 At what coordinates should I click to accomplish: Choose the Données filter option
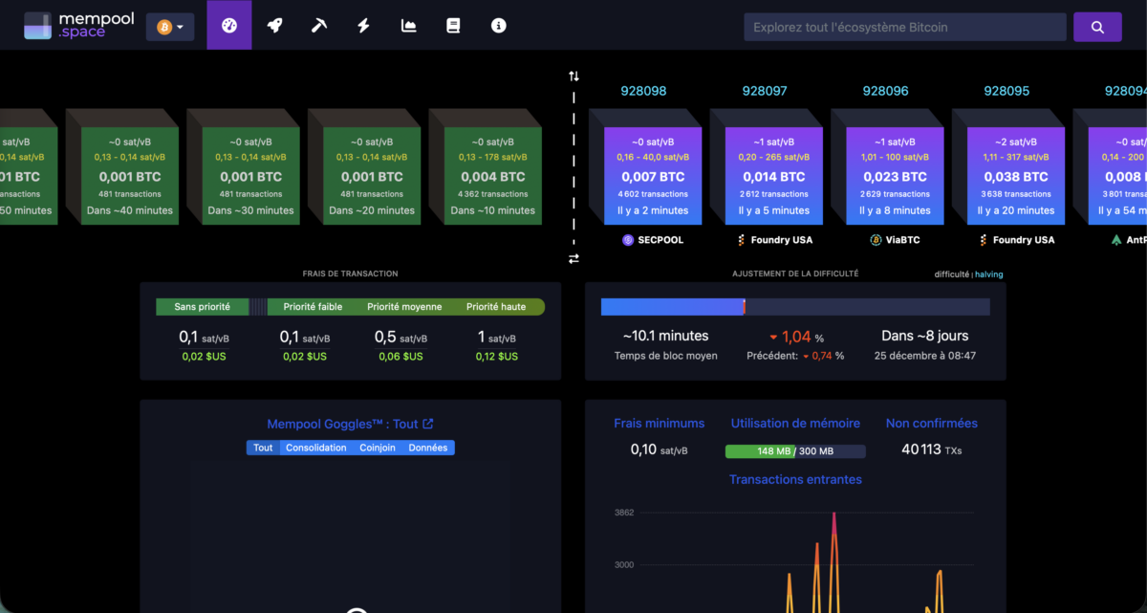coord(427,448)
